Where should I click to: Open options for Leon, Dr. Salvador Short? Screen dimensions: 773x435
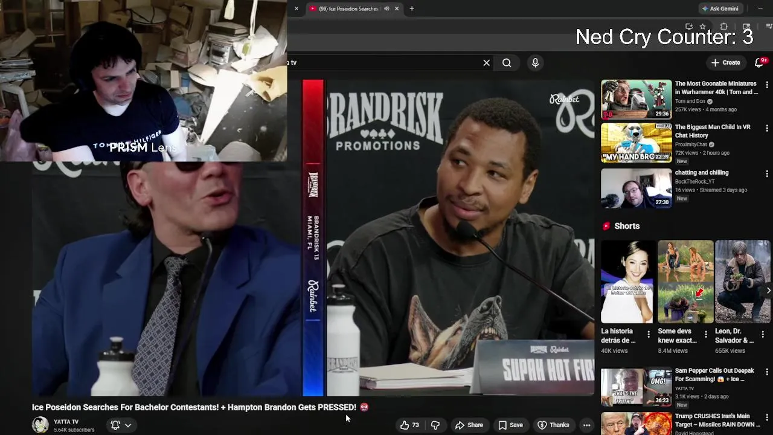(763, 334)
